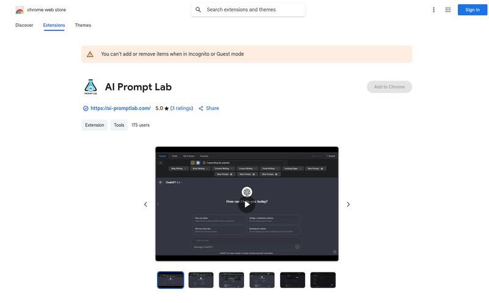
Task: Open the ai-promptlab.com website link
Action: [x=120, y=109]
